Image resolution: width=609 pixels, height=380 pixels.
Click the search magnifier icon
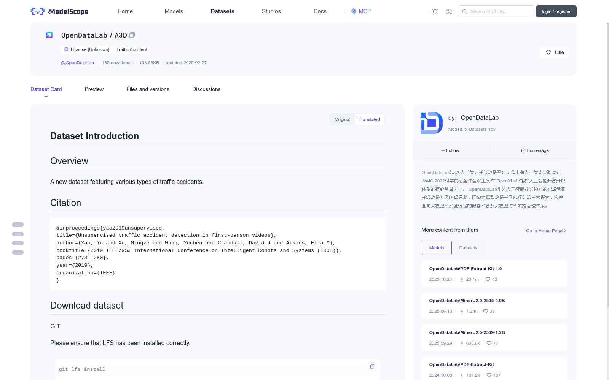(464, 11)
